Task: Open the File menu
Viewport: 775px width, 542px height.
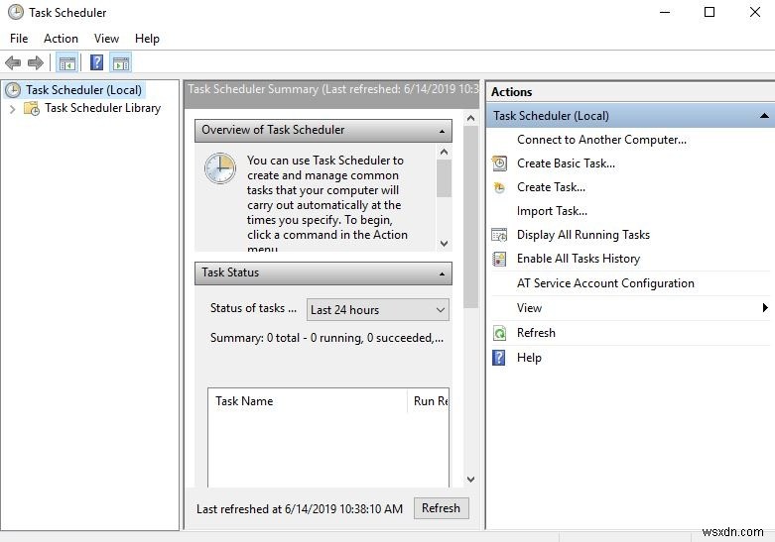Action: (19, 39)
